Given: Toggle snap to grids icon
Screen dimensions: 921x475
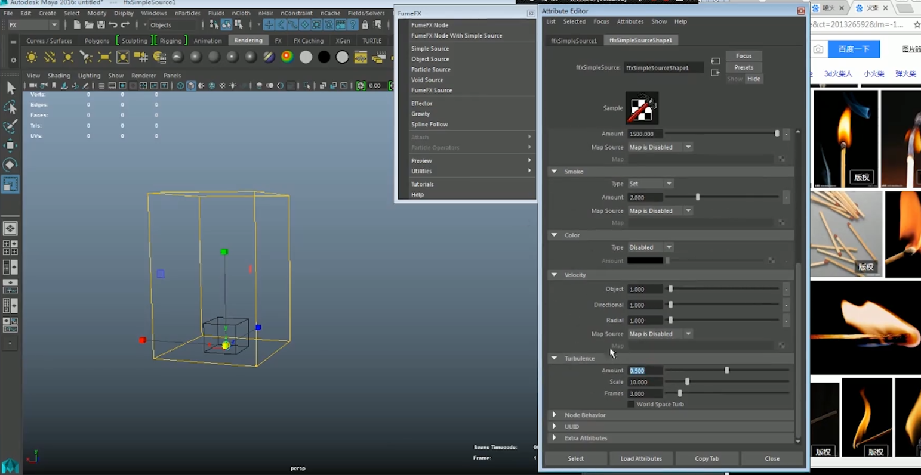Looking at the screenshot, I should coord(269,25).
